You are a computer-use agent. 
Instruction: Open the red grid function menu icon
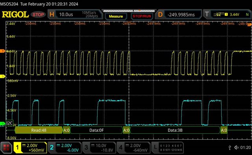(x=6, y=148)
